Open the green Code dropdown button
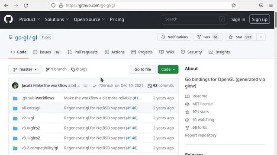Image resolution: width=277 pixels, height=155 pixels. tap(168, 69)
